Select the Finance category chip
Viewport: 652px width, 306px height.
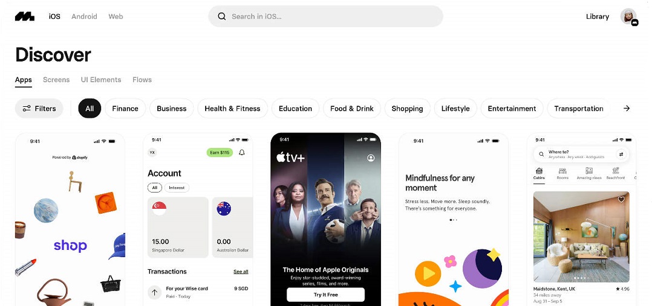click(125, 109)
